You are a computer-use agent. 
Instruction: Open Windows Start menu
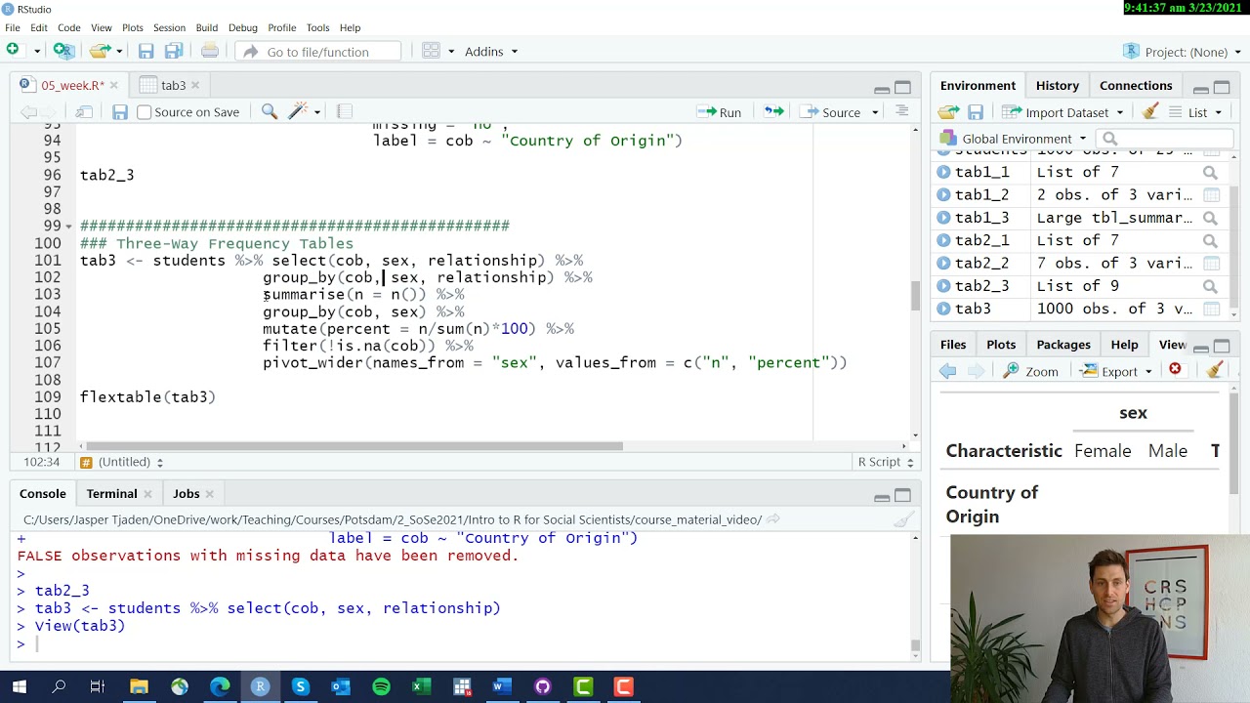pos(18,687)
